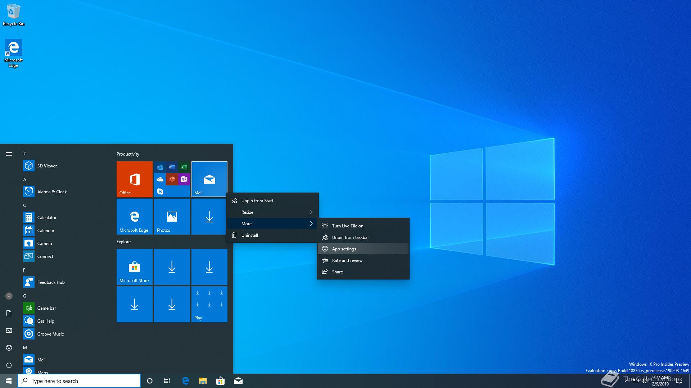Expand the Resize submenu
Image resolution: width=691 pixels, height=388 pixels.
point(272,212)
